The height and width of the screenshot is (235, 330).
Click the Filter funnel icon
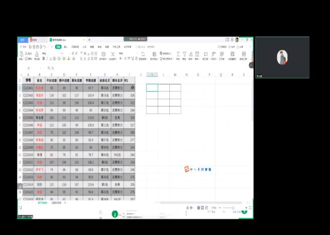[184, 54]
